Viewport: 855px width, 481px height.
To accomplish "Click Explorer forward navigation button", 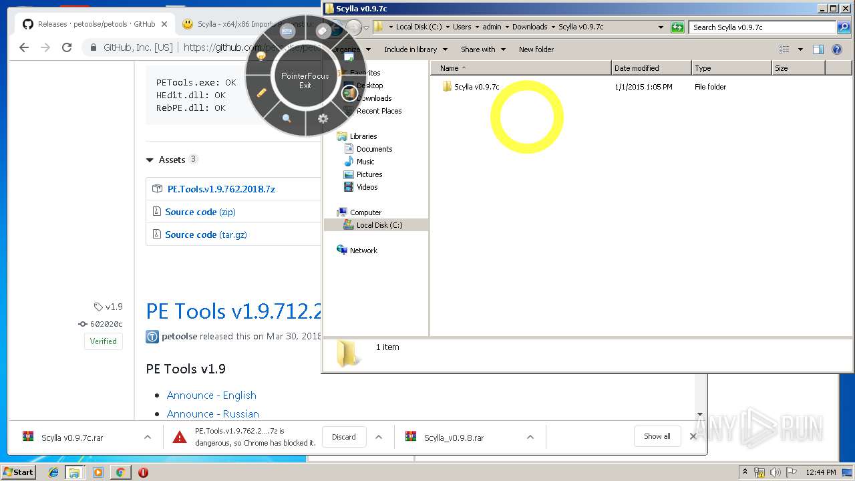I will [x=354, y=27].
